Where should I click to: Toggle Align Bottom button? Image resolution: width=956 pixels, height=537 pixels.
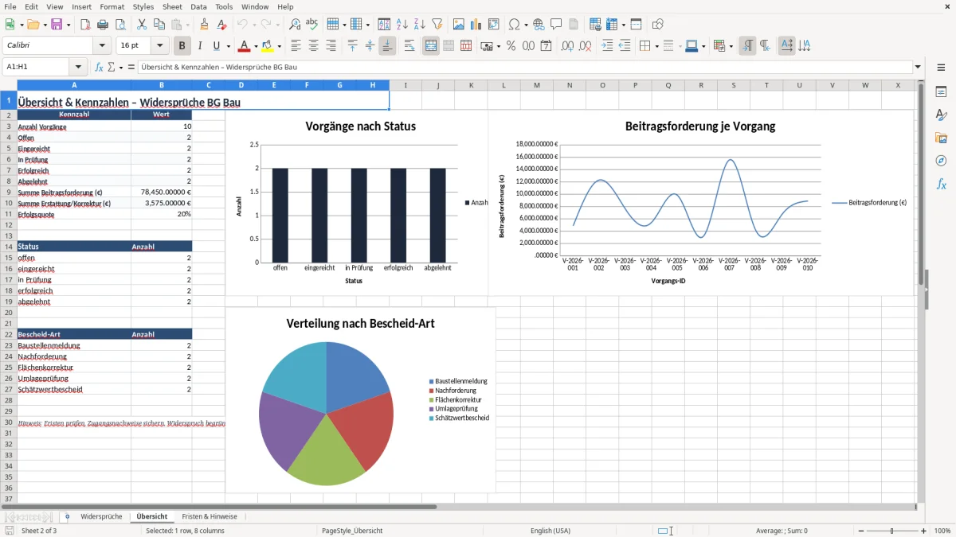coord(387,46)
